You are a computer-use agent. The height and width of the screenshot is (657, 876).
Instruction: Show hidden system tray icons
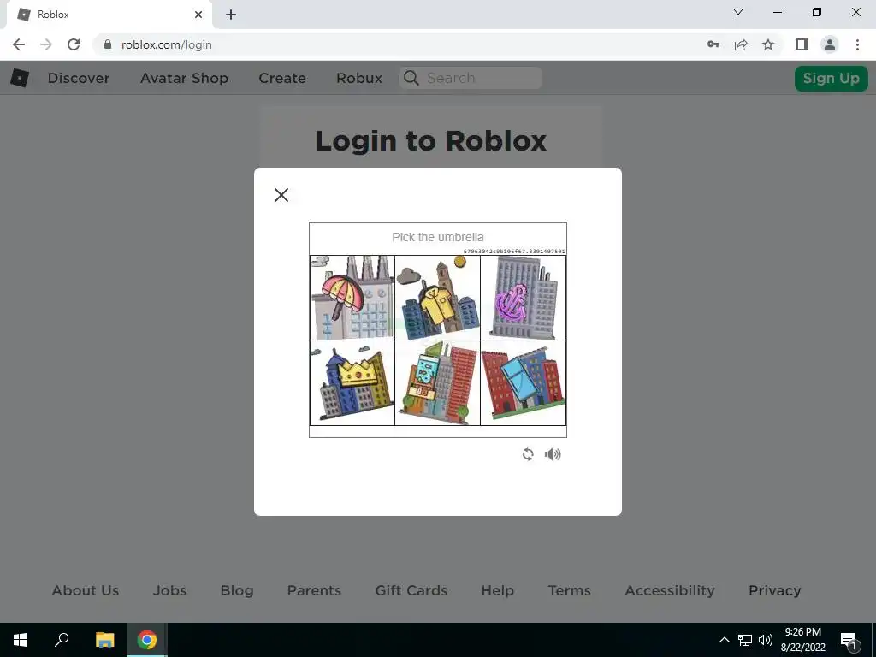point(724,640)
